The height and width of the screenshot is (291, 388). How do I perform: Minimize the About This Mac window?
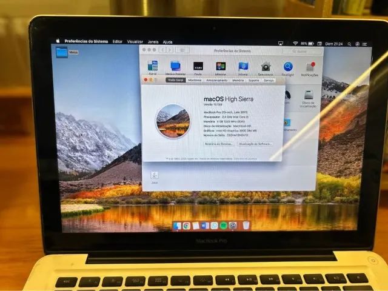click(x=151, y=79)
